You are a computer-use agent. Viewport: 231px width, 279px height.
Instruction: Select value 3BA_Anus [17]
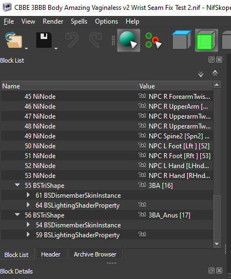point(170,215)
